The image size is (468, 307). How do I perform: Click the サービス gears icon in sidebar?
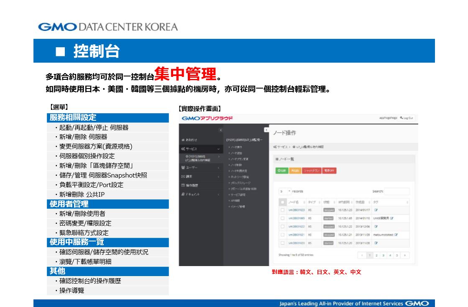coord(183,149)
